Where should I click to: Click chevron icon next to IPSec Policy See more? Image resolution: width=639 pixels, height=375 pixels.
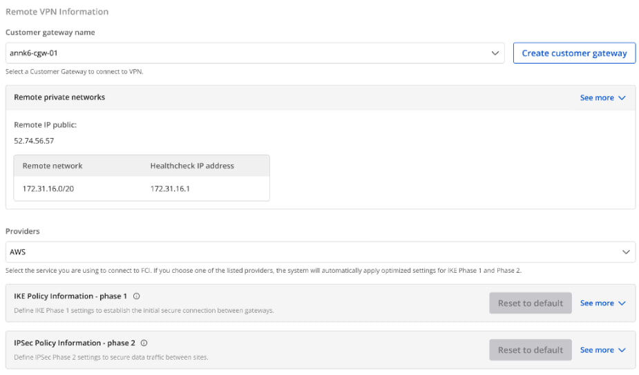622,350
